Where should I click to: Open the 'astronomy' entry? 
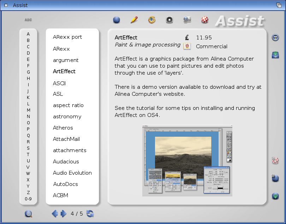(x=67, y=117)
